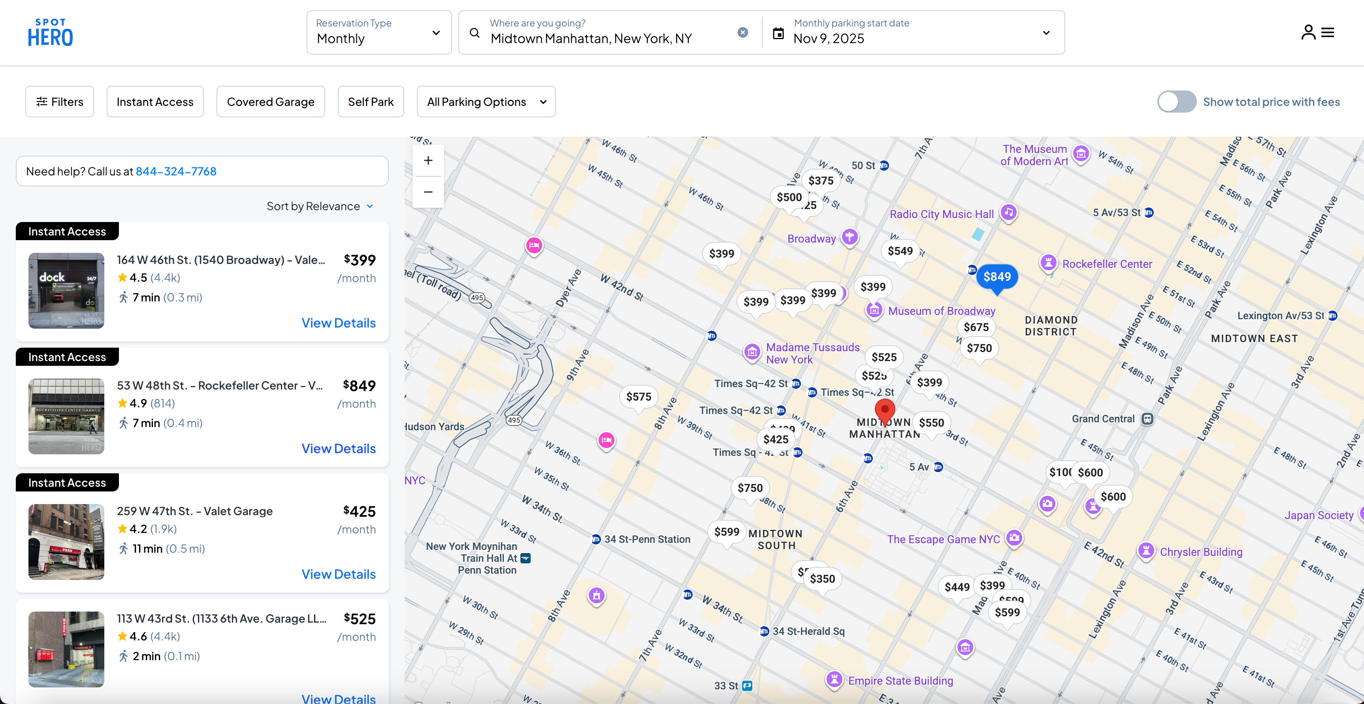
Task: Open the Filters panel
Action: [59, 102]
